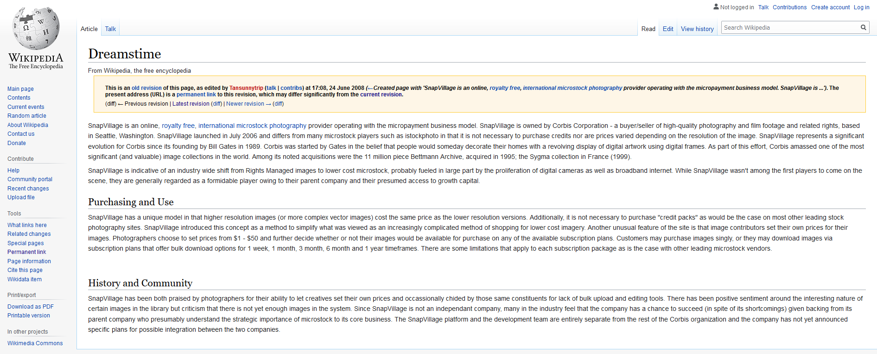Screen dimensions: 877x354
Task: Click the Dreamstime page heading
Action: pos(124,54)
